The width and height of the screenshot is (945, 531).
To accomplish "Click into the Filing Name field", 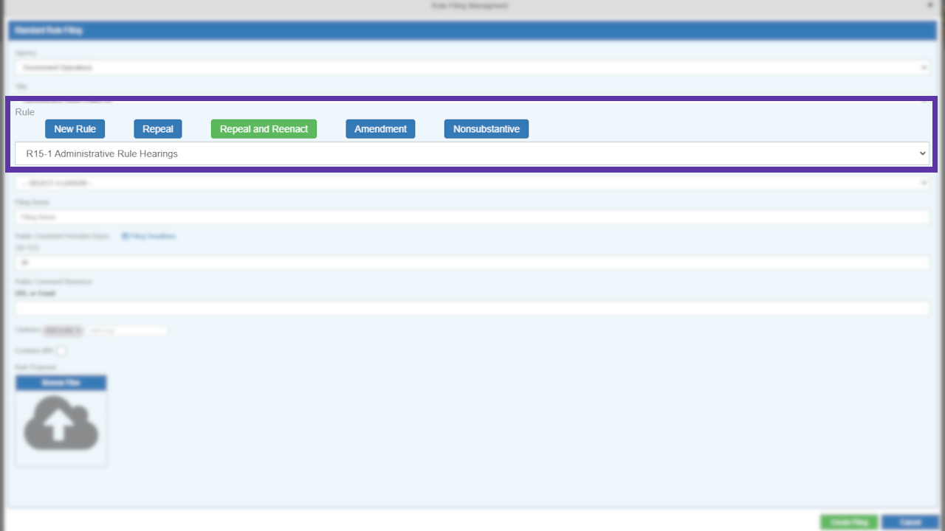I will [x=472, y=218].
